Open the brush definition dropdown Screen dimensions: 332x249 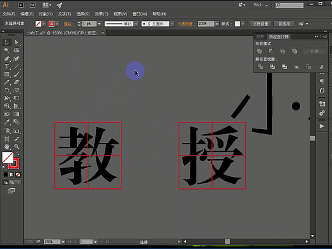172,24
